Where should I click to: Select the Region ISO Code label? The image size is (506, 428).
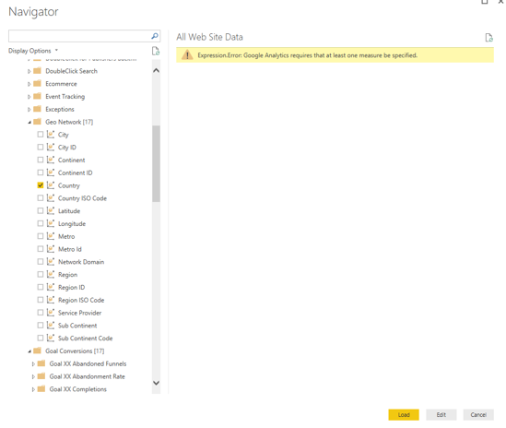[x=81, y=300]
